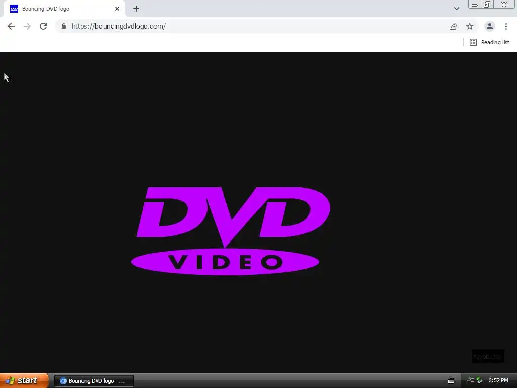Click the DVD favicon on the tab

pyautogui.click(x=14, y=9)
